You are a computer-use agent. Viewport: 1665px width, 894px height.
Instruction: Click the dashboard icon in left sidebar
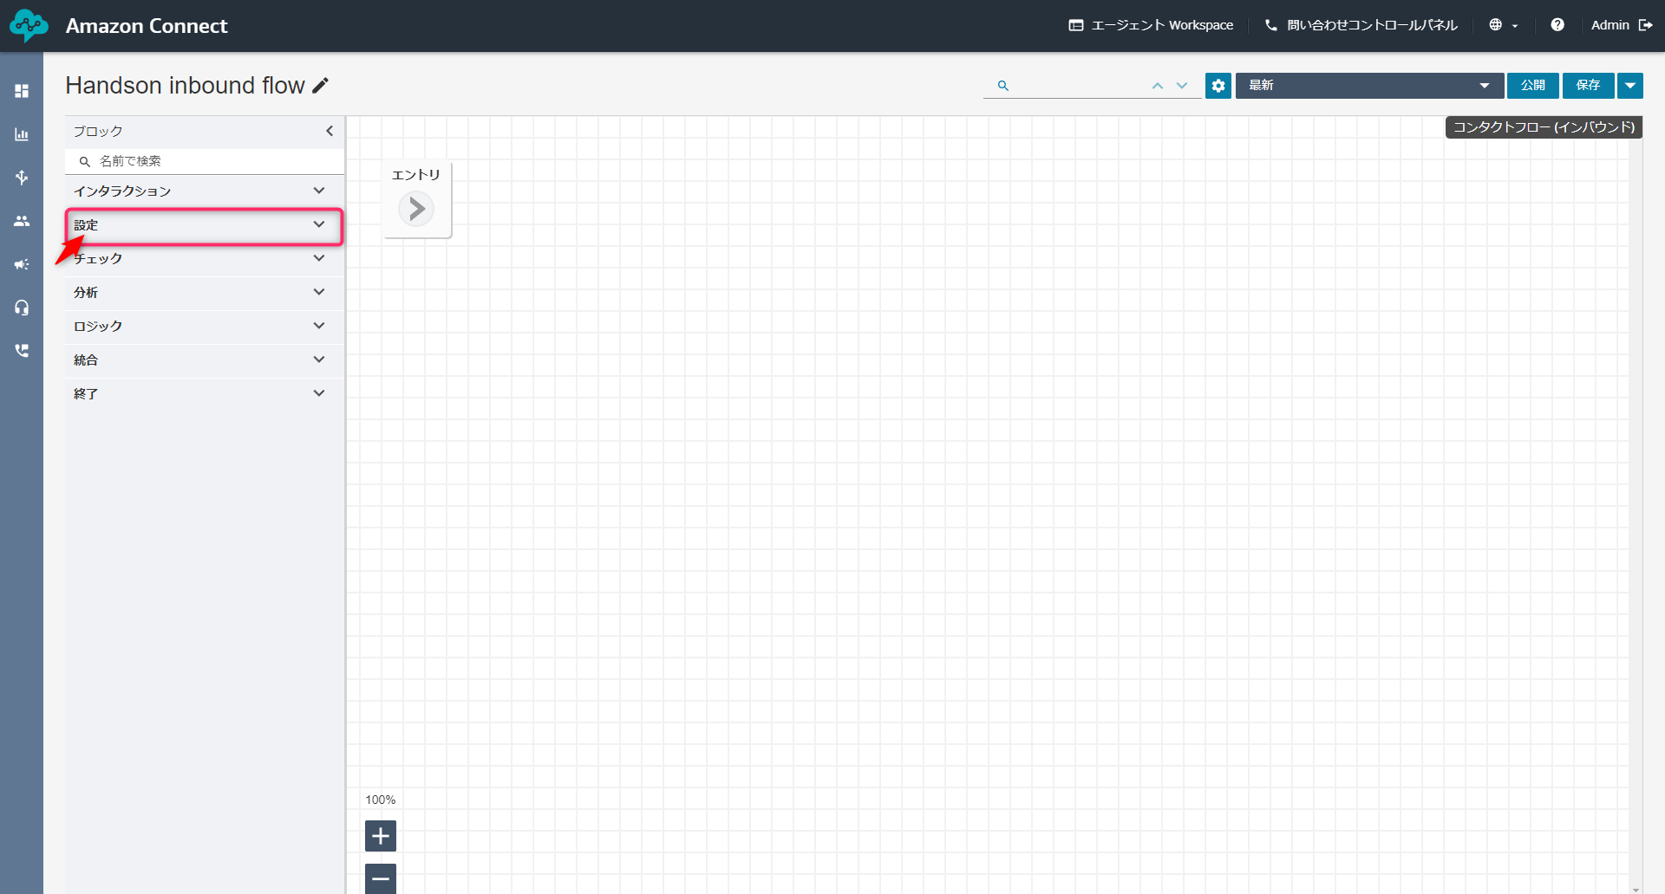tap(22, 91)
